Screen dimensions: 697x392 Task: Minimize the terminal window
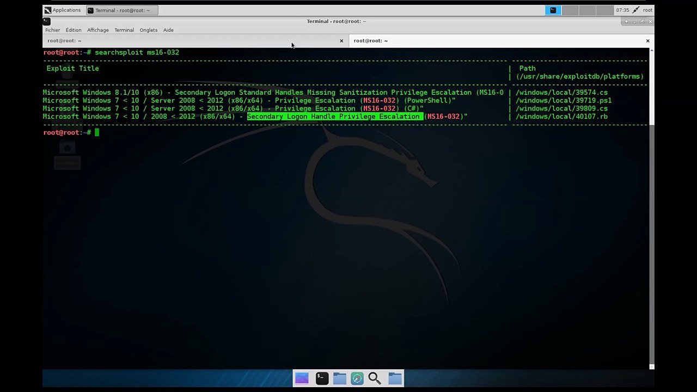click(x=634, y=22)
